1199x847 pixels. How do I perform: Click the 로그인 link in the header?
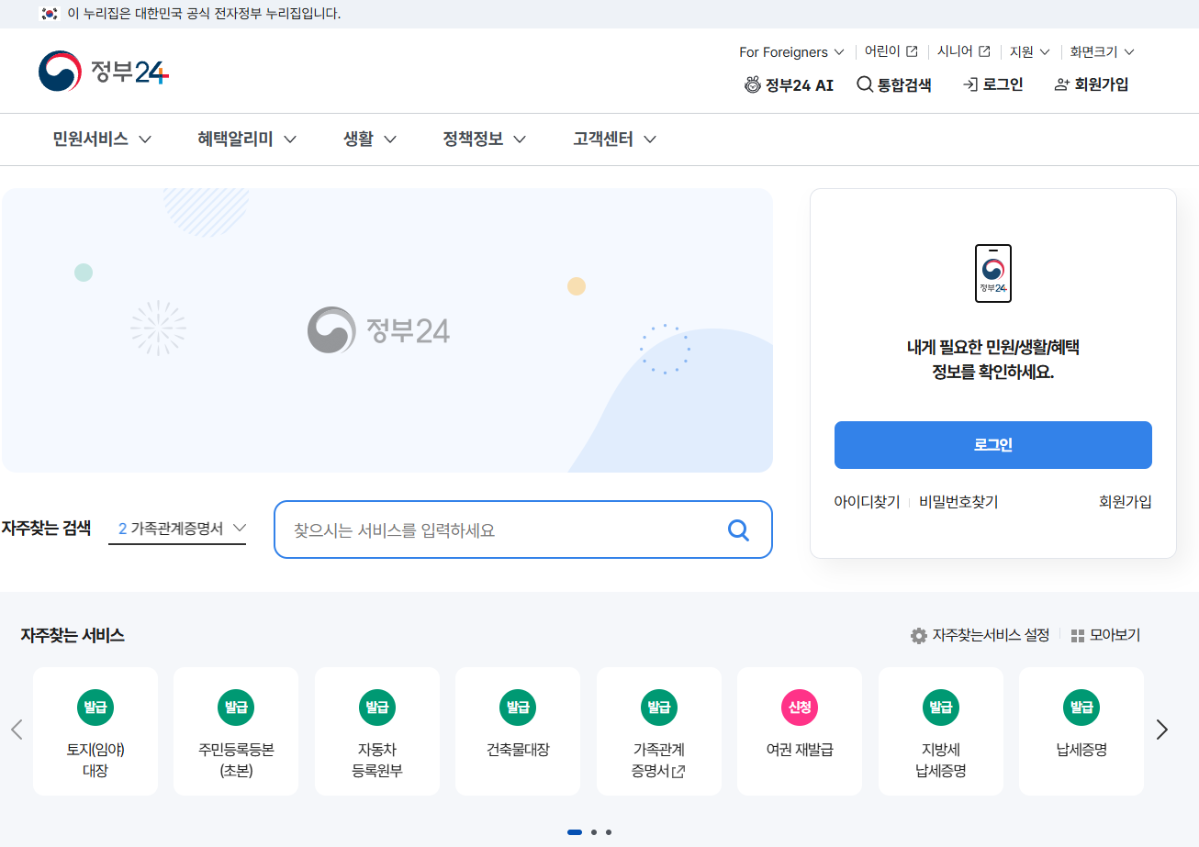point(992,84)
